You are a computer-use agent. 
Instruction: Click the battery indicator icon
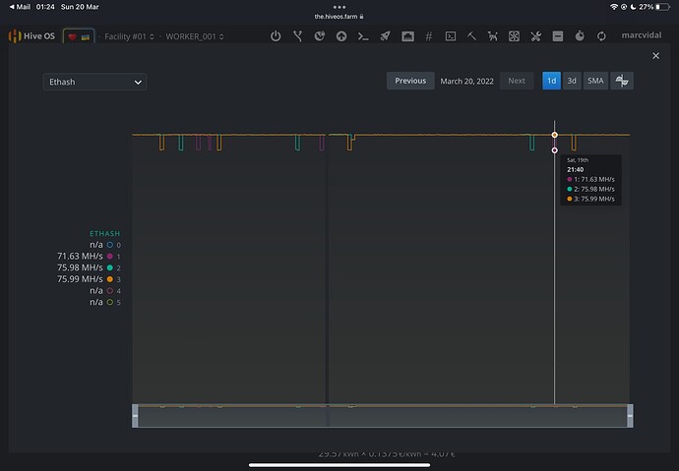click(x=663, y=7)
